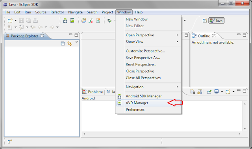Open the Next Annotation dropdown arrow
Screen dimensions: 252x149
(x=16, y=27)
